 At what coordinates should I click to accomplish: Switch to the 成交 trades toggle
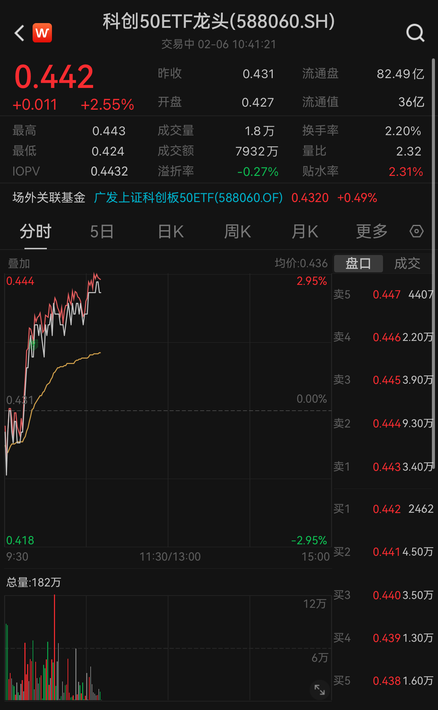(x=407, y=263)
